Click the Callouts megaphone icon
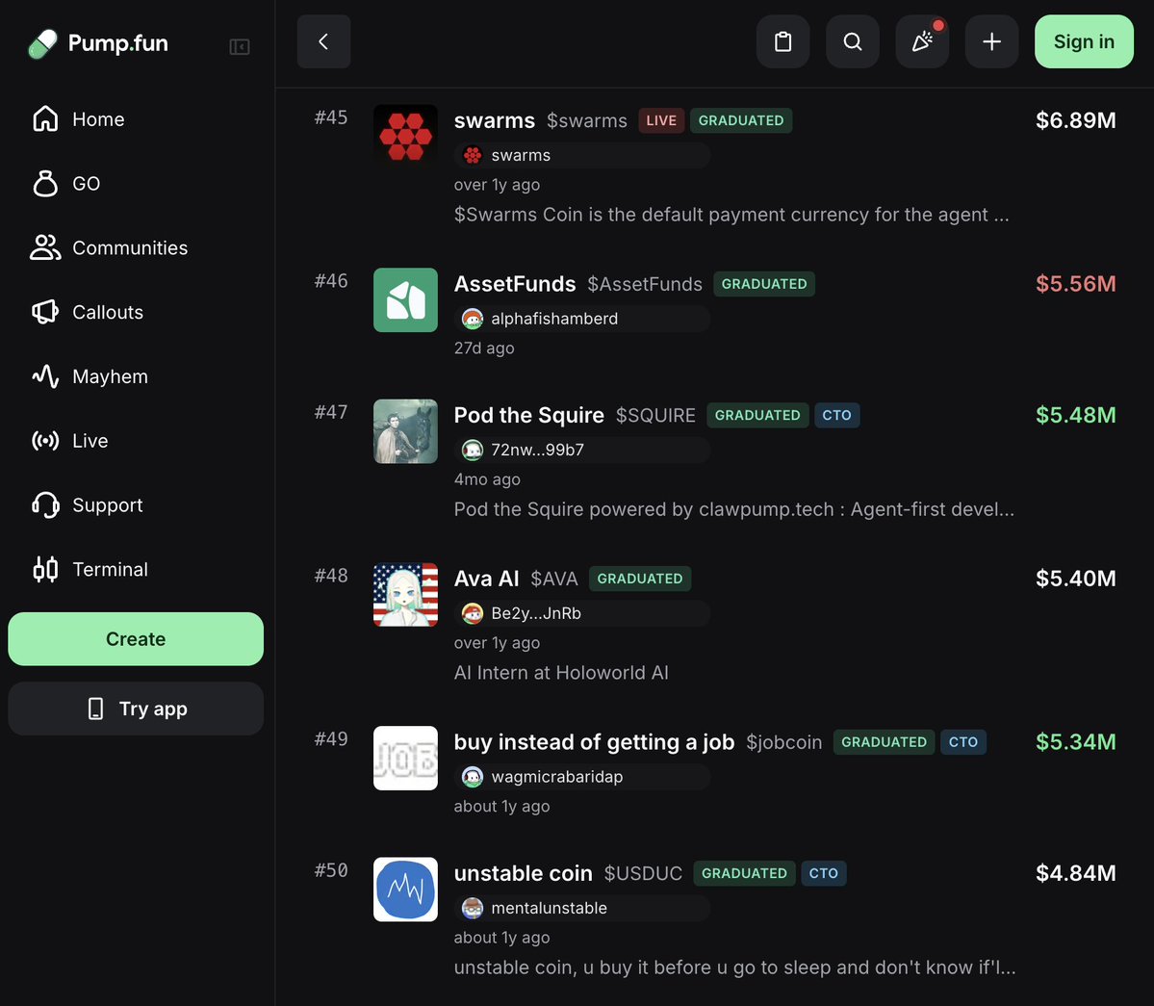 [45, 312]
